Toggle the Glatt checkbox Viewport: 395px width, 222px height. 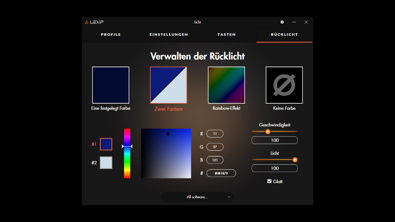pyautogui.click(x=269, y=181)
